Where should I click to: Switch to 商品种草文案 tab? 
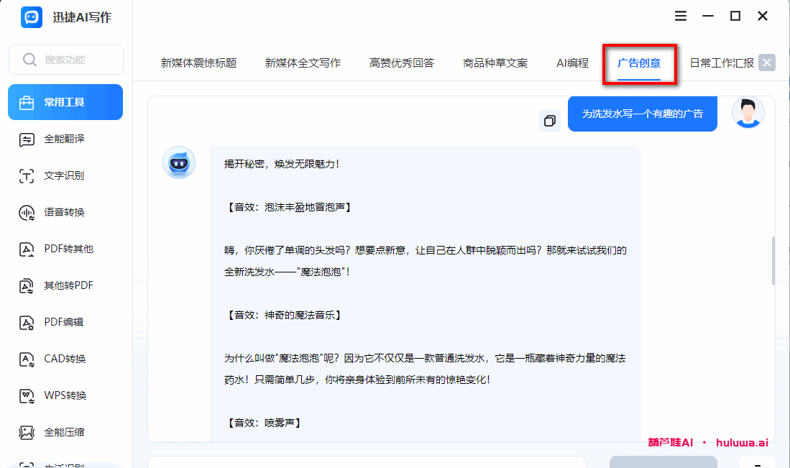coord(495,63)
